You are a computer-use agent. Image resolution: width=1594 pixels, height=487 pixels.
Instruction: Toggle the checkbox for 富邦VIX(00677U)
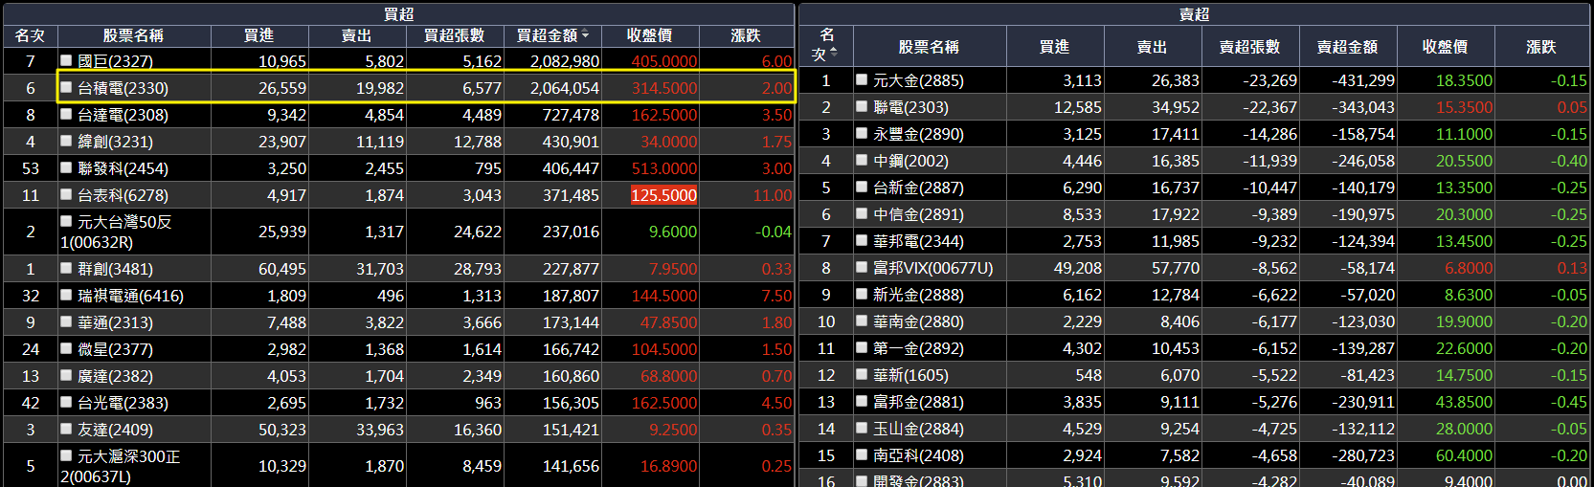point(862,267)
